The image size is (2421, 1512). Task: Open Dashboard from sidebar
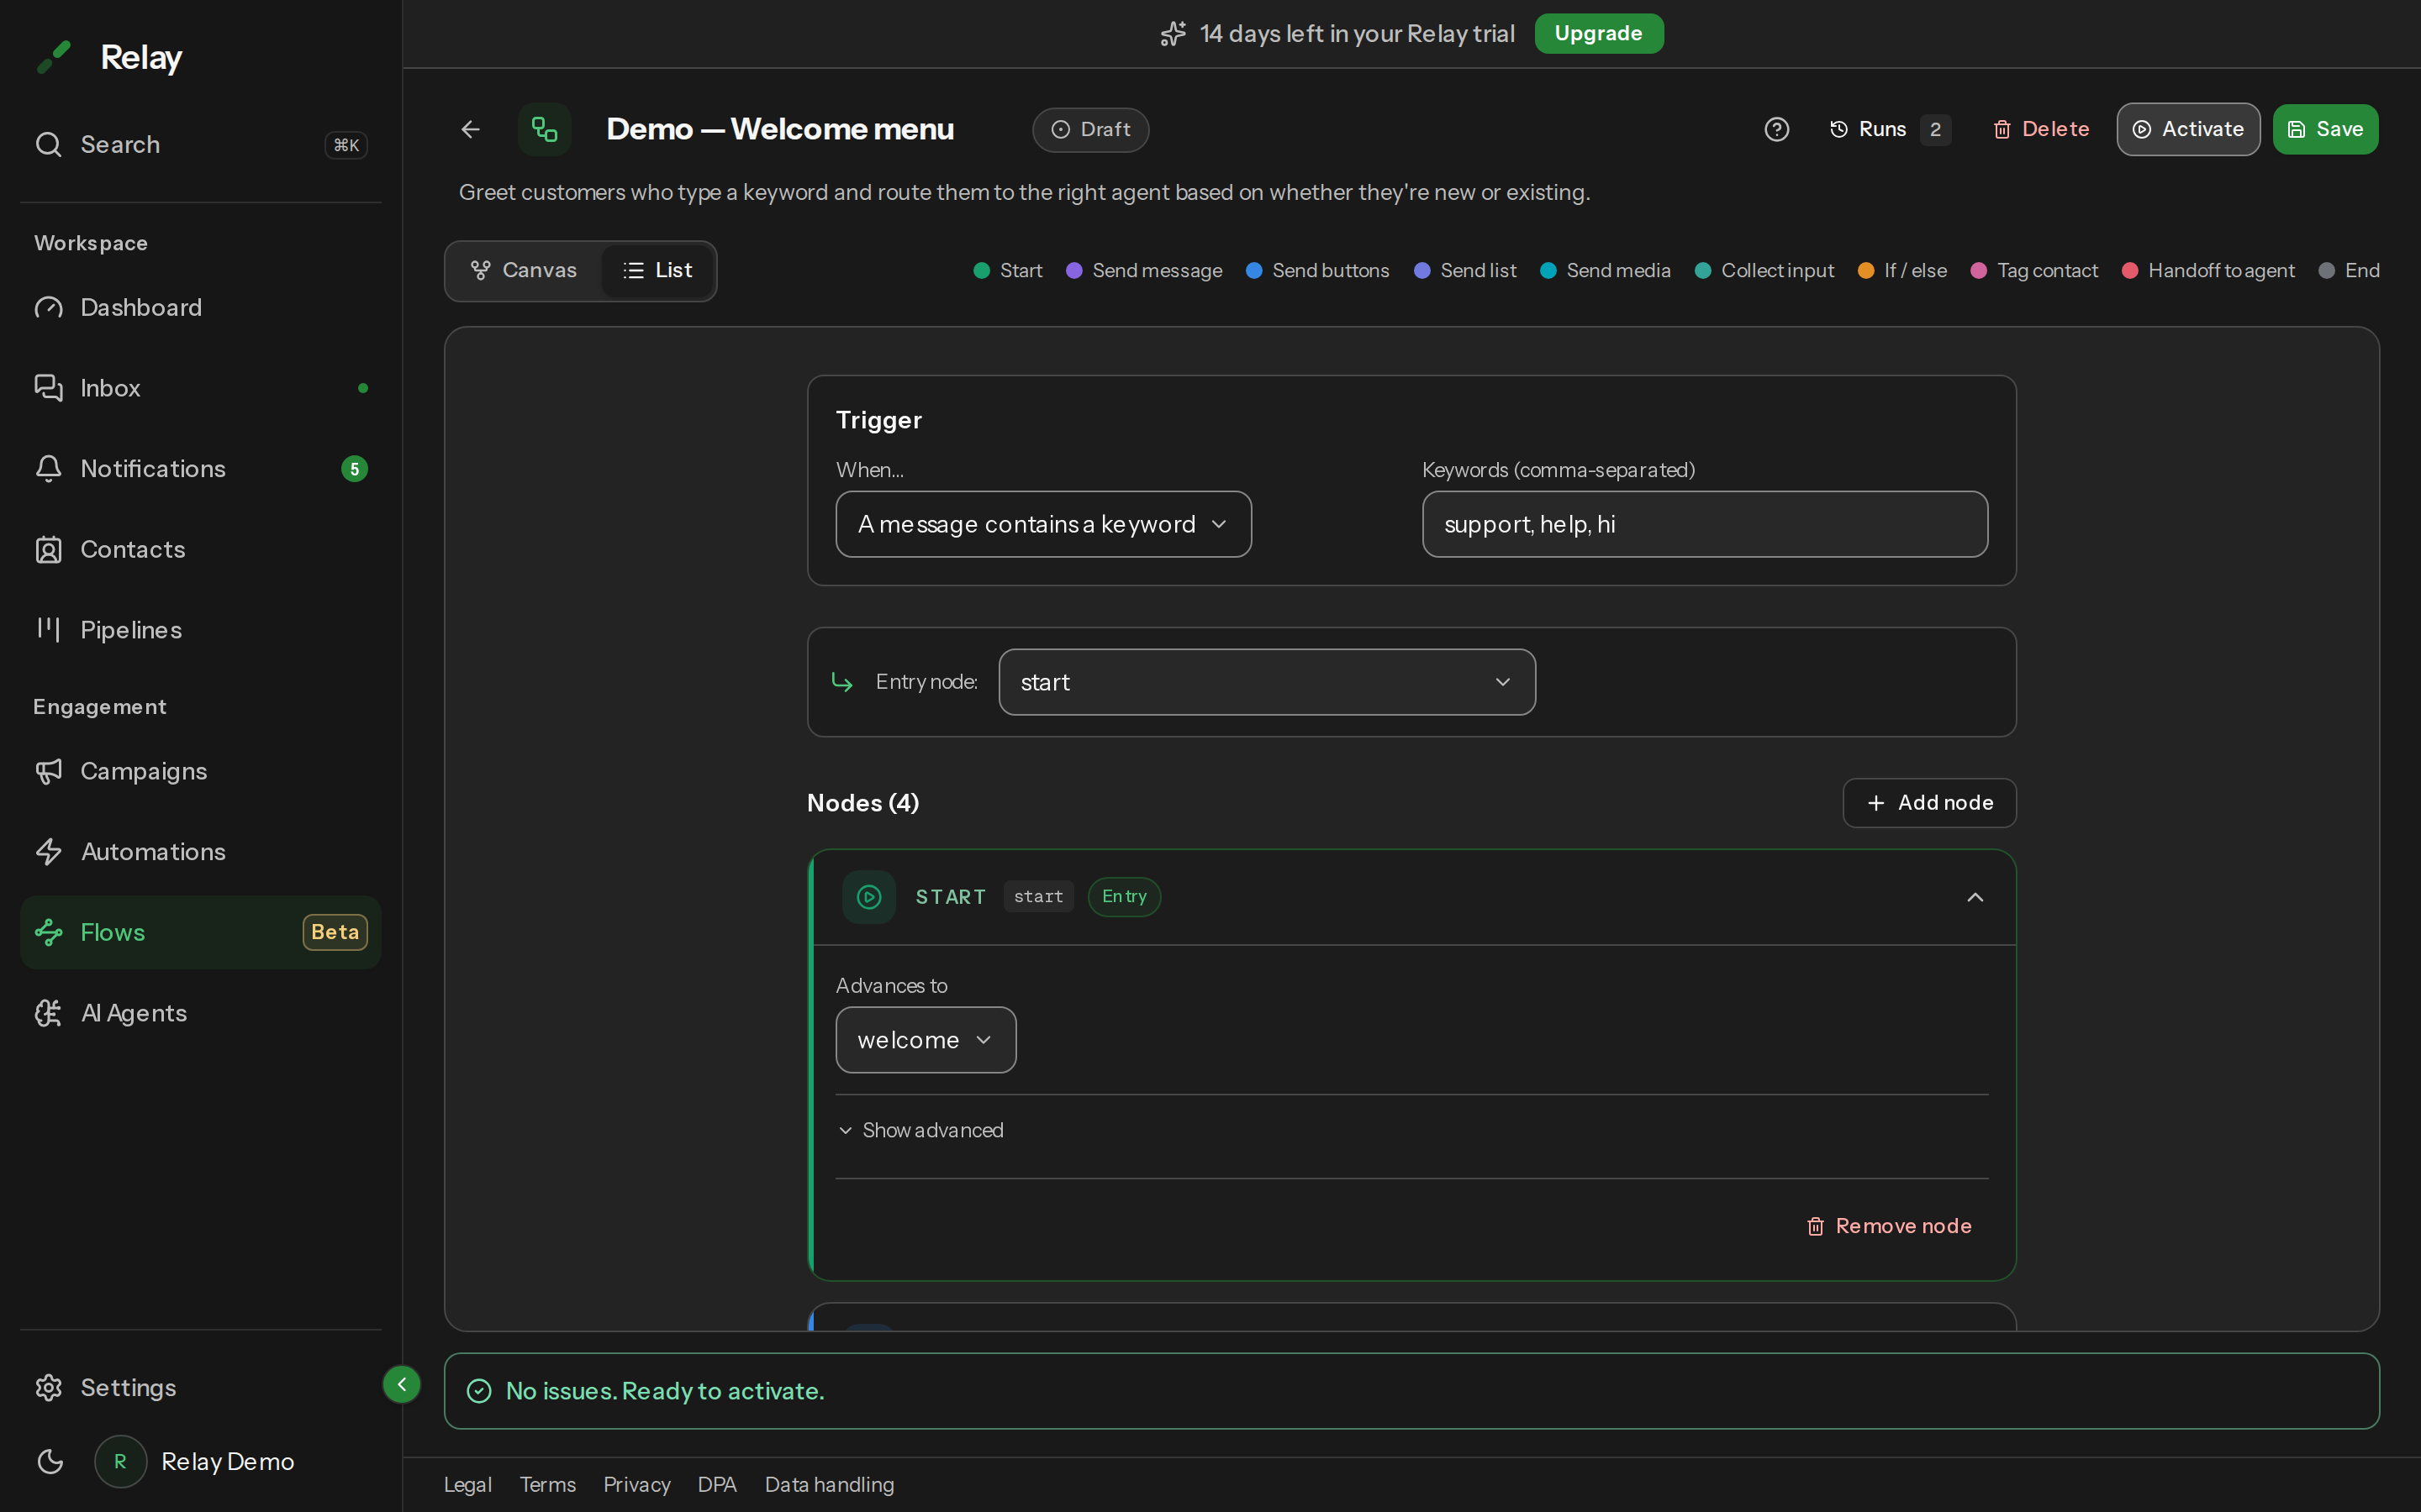coord(200,308)
